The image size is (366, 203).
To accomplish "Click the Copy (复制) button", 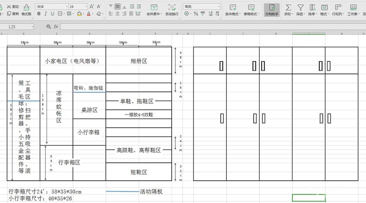I will pos(12,14).
